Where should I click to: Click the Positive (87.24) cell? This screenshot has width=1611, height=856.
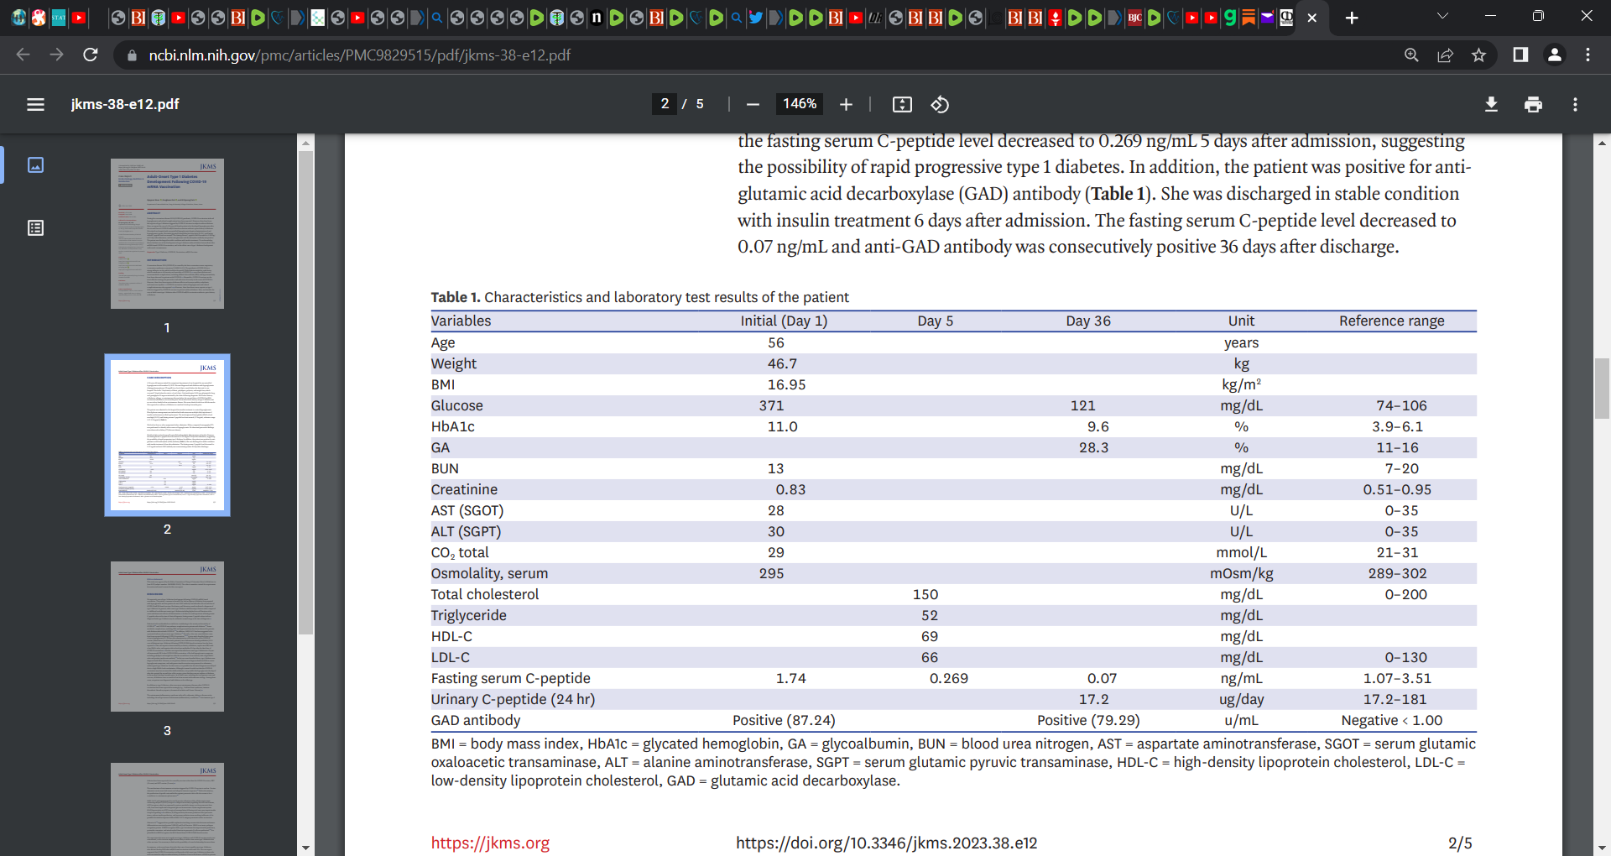pos(784,720)
